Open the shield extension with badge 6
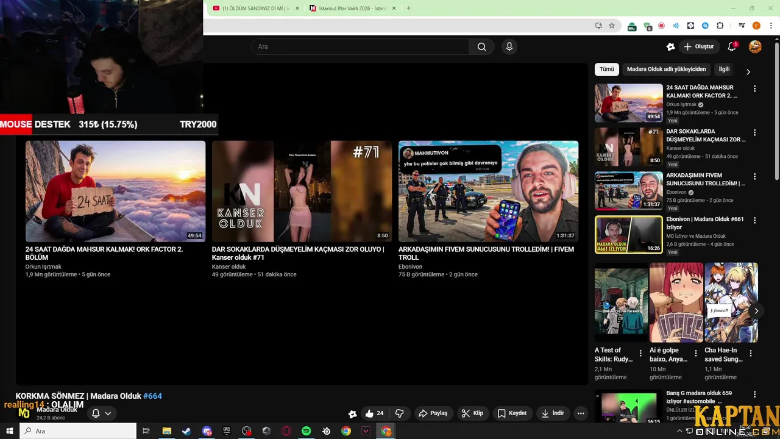Image resolution: width=780 pixels, height=439 pixels. 647,26
